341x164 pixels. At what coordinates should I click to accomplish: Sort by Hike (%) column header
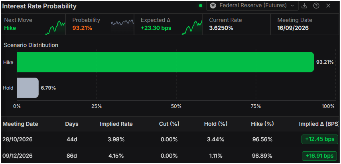click(262, 124)
